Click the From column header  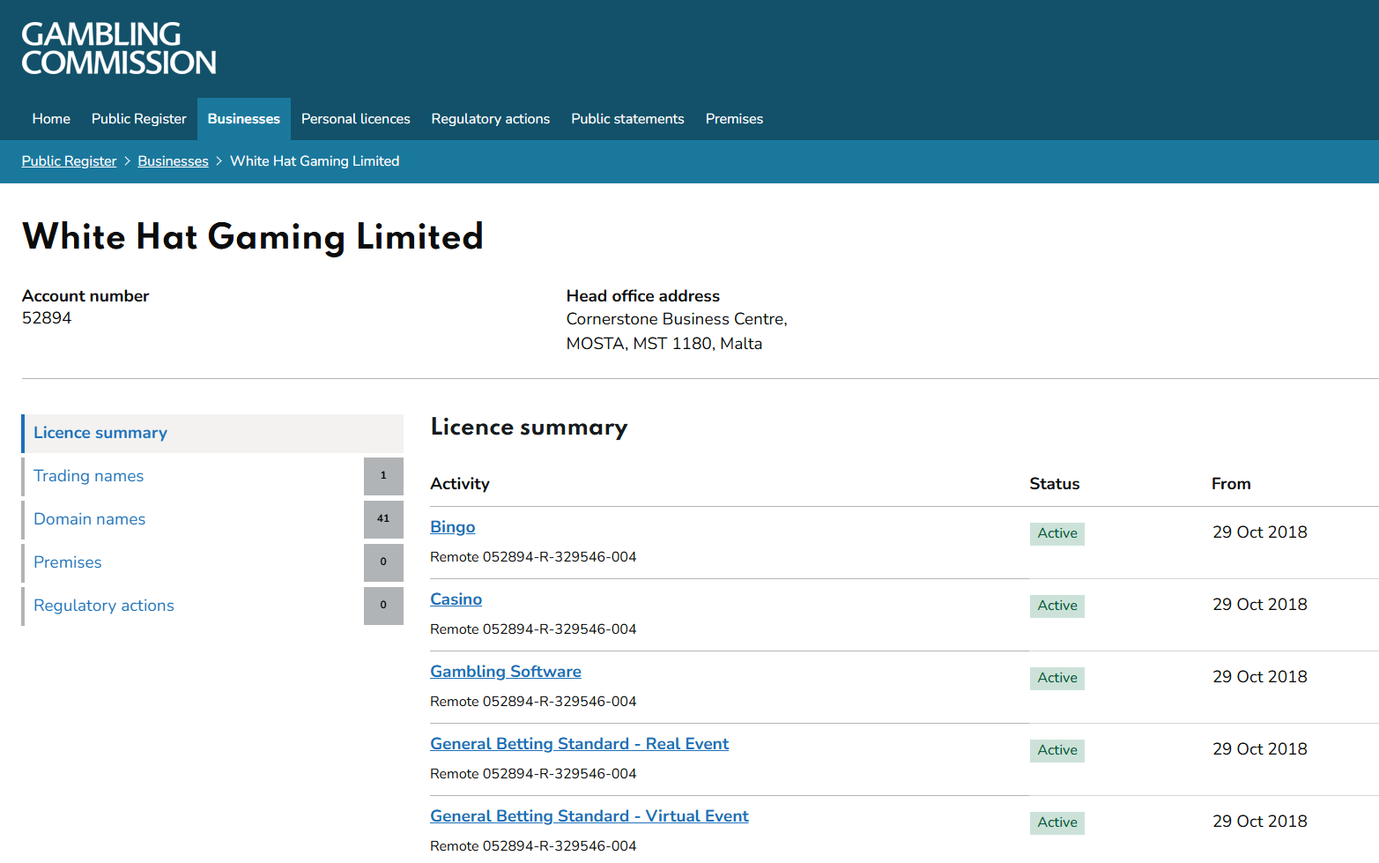[x=1231, y=484]
